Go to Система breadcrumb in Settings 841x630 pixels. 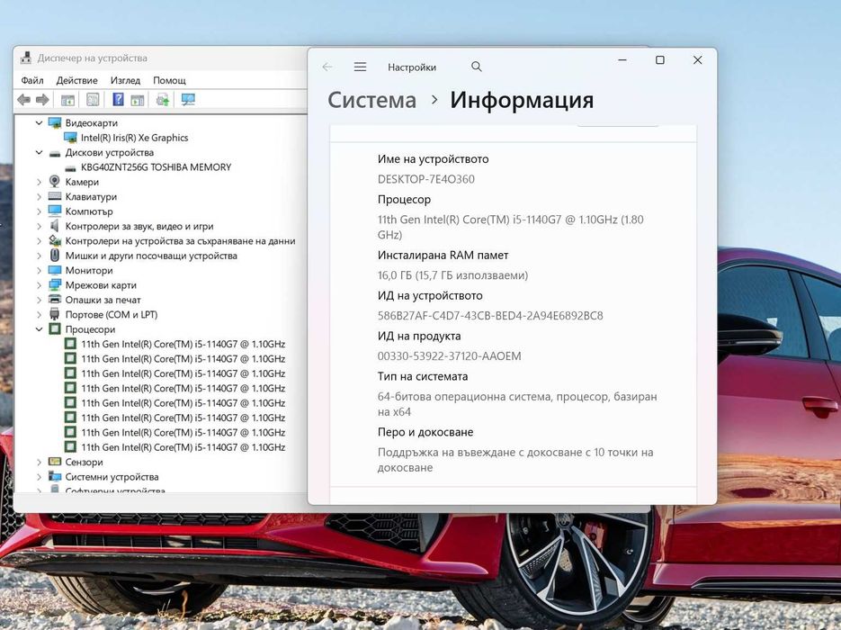[371, 100]
